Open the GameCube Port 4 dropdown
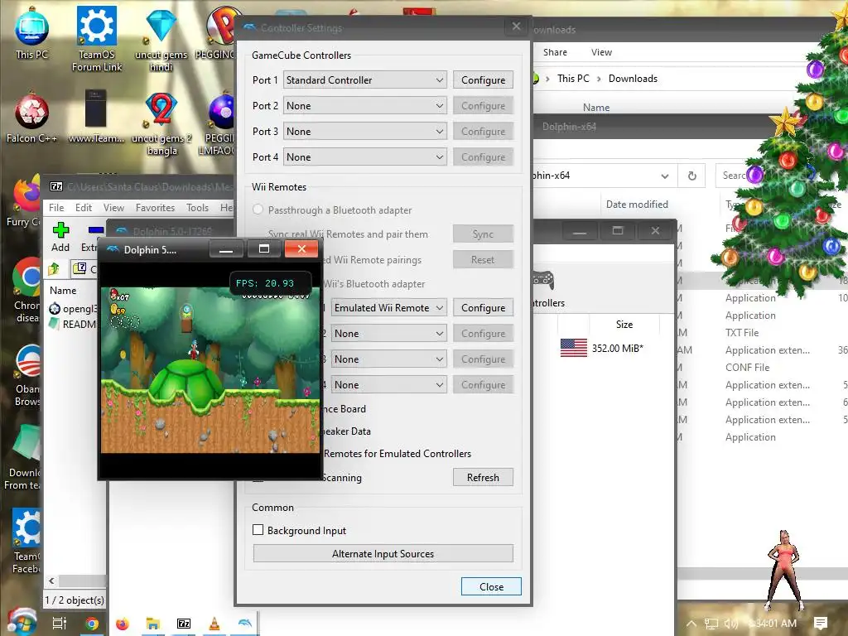Image resolution: width=848 pixels, height=636 pixels. click(365, 157)
